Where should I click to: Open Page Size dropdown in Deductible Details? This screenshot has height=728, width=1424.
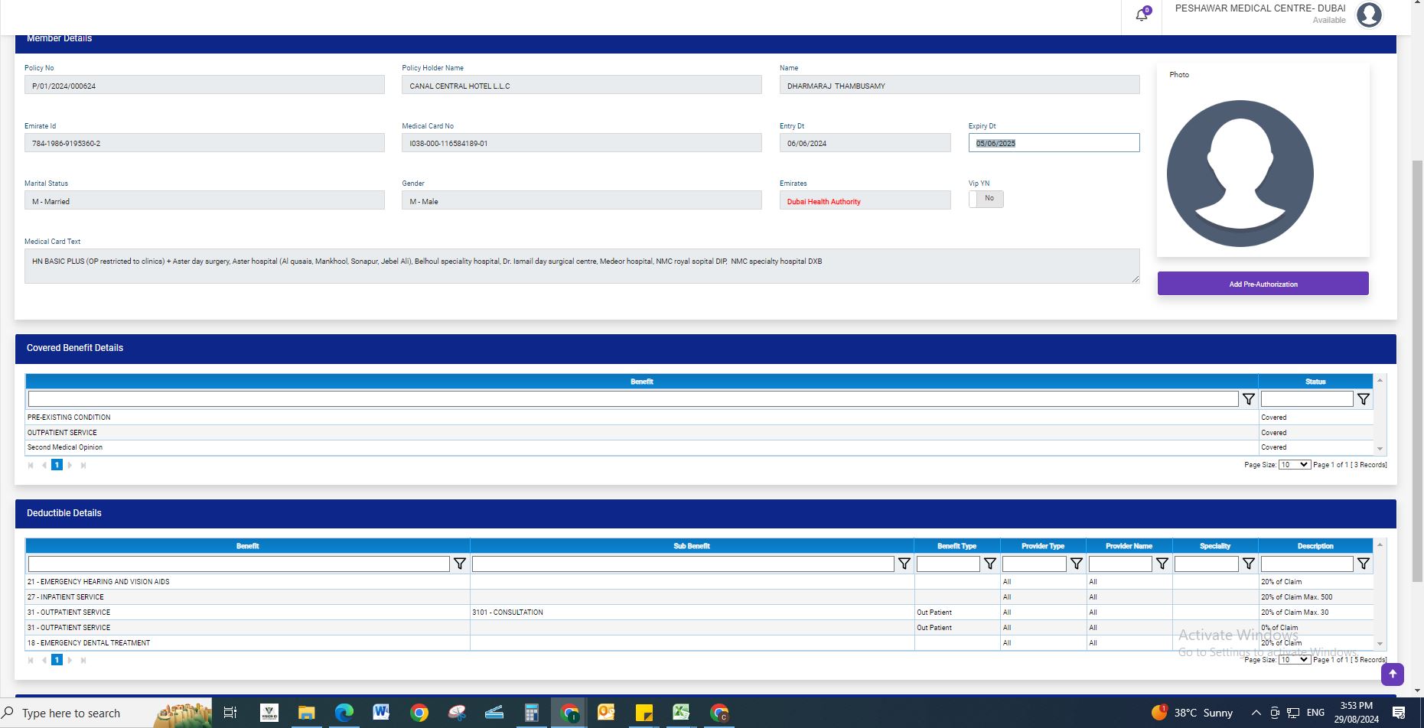point(1293,659)
